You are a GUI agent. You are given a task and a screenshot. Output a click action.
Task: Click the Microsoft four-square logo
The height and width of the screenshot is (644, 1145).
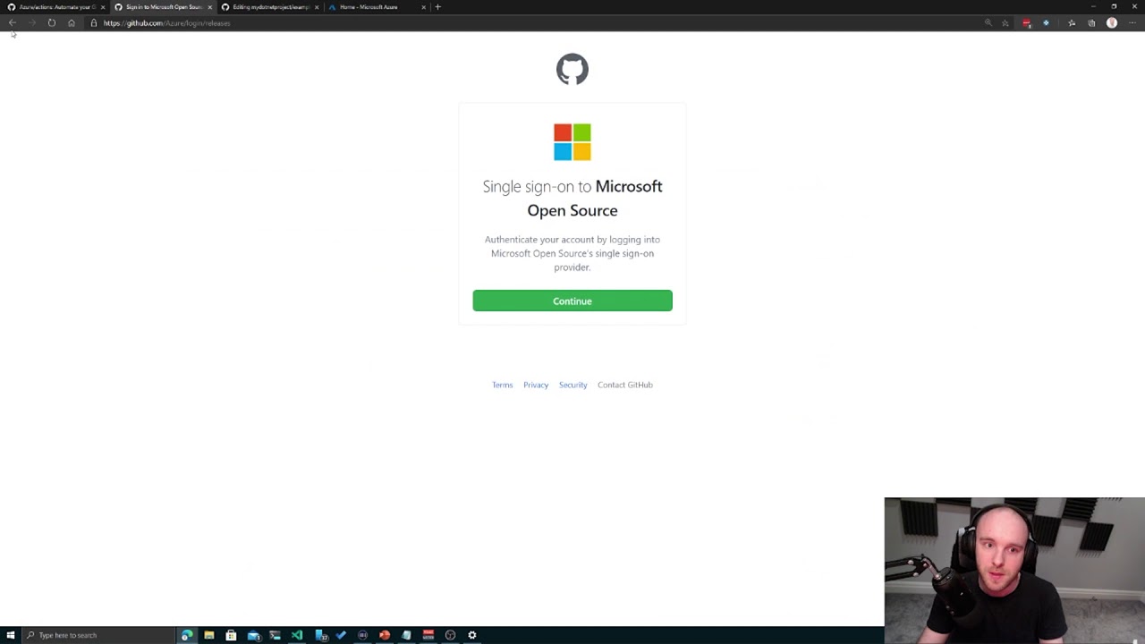[572, 142]
